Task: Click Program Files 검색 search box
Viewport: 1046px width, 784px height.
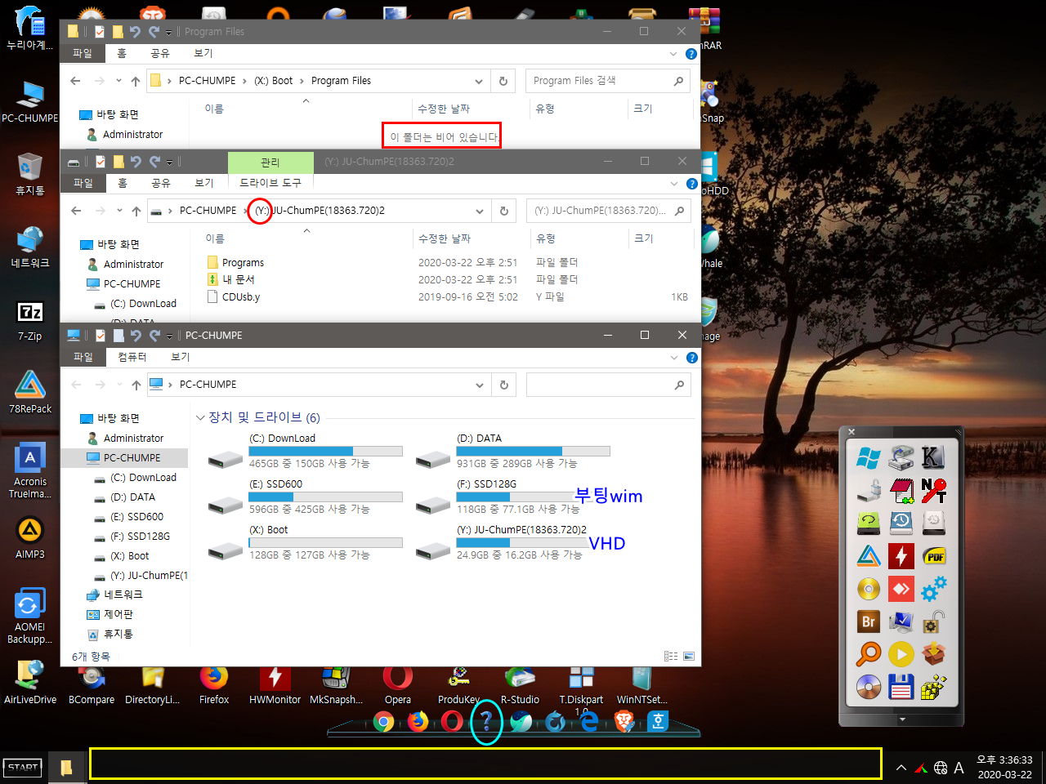Action: [608, 81]
